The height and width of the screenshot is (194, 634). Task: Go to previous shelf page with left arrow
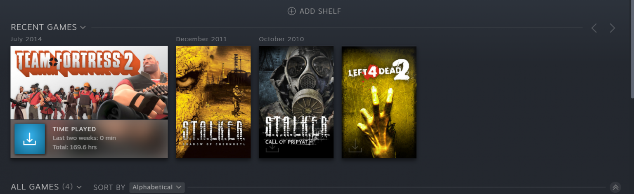click(594, 28)
